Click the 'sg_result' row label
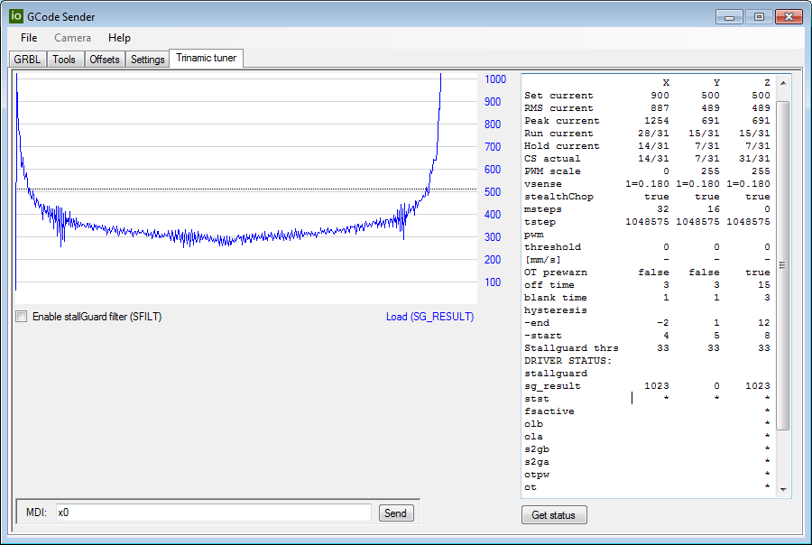Viewport: 812px width, 545px height. click(552, 386)
